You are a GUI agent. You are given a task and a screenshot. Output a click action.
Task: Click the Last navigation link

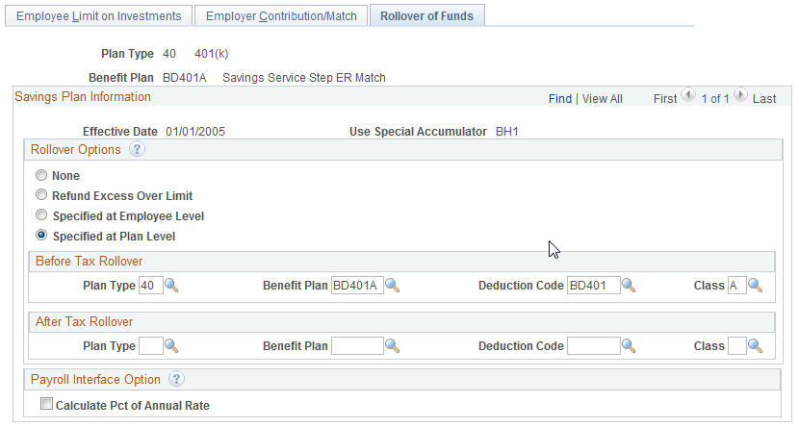[x=764, y=99]
